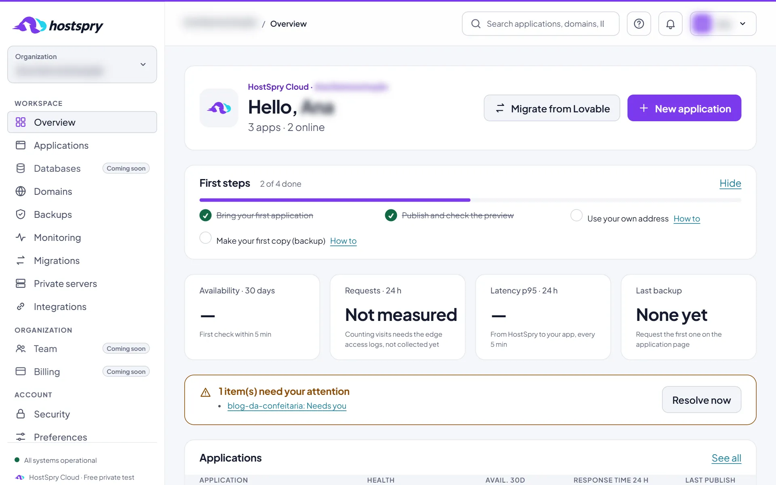Open 'See all' applications link
The height and width of the screenshot is (485, 776).
coord(726,458)
